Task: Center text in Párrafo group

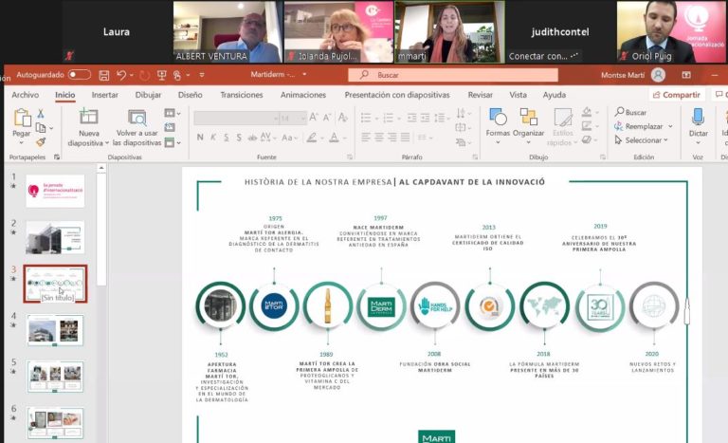Action: (x=379, y=138)
